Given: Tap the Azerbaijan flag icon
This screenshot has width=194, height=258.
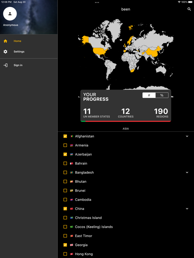Looking at the screenshot, I should (71, 154).
